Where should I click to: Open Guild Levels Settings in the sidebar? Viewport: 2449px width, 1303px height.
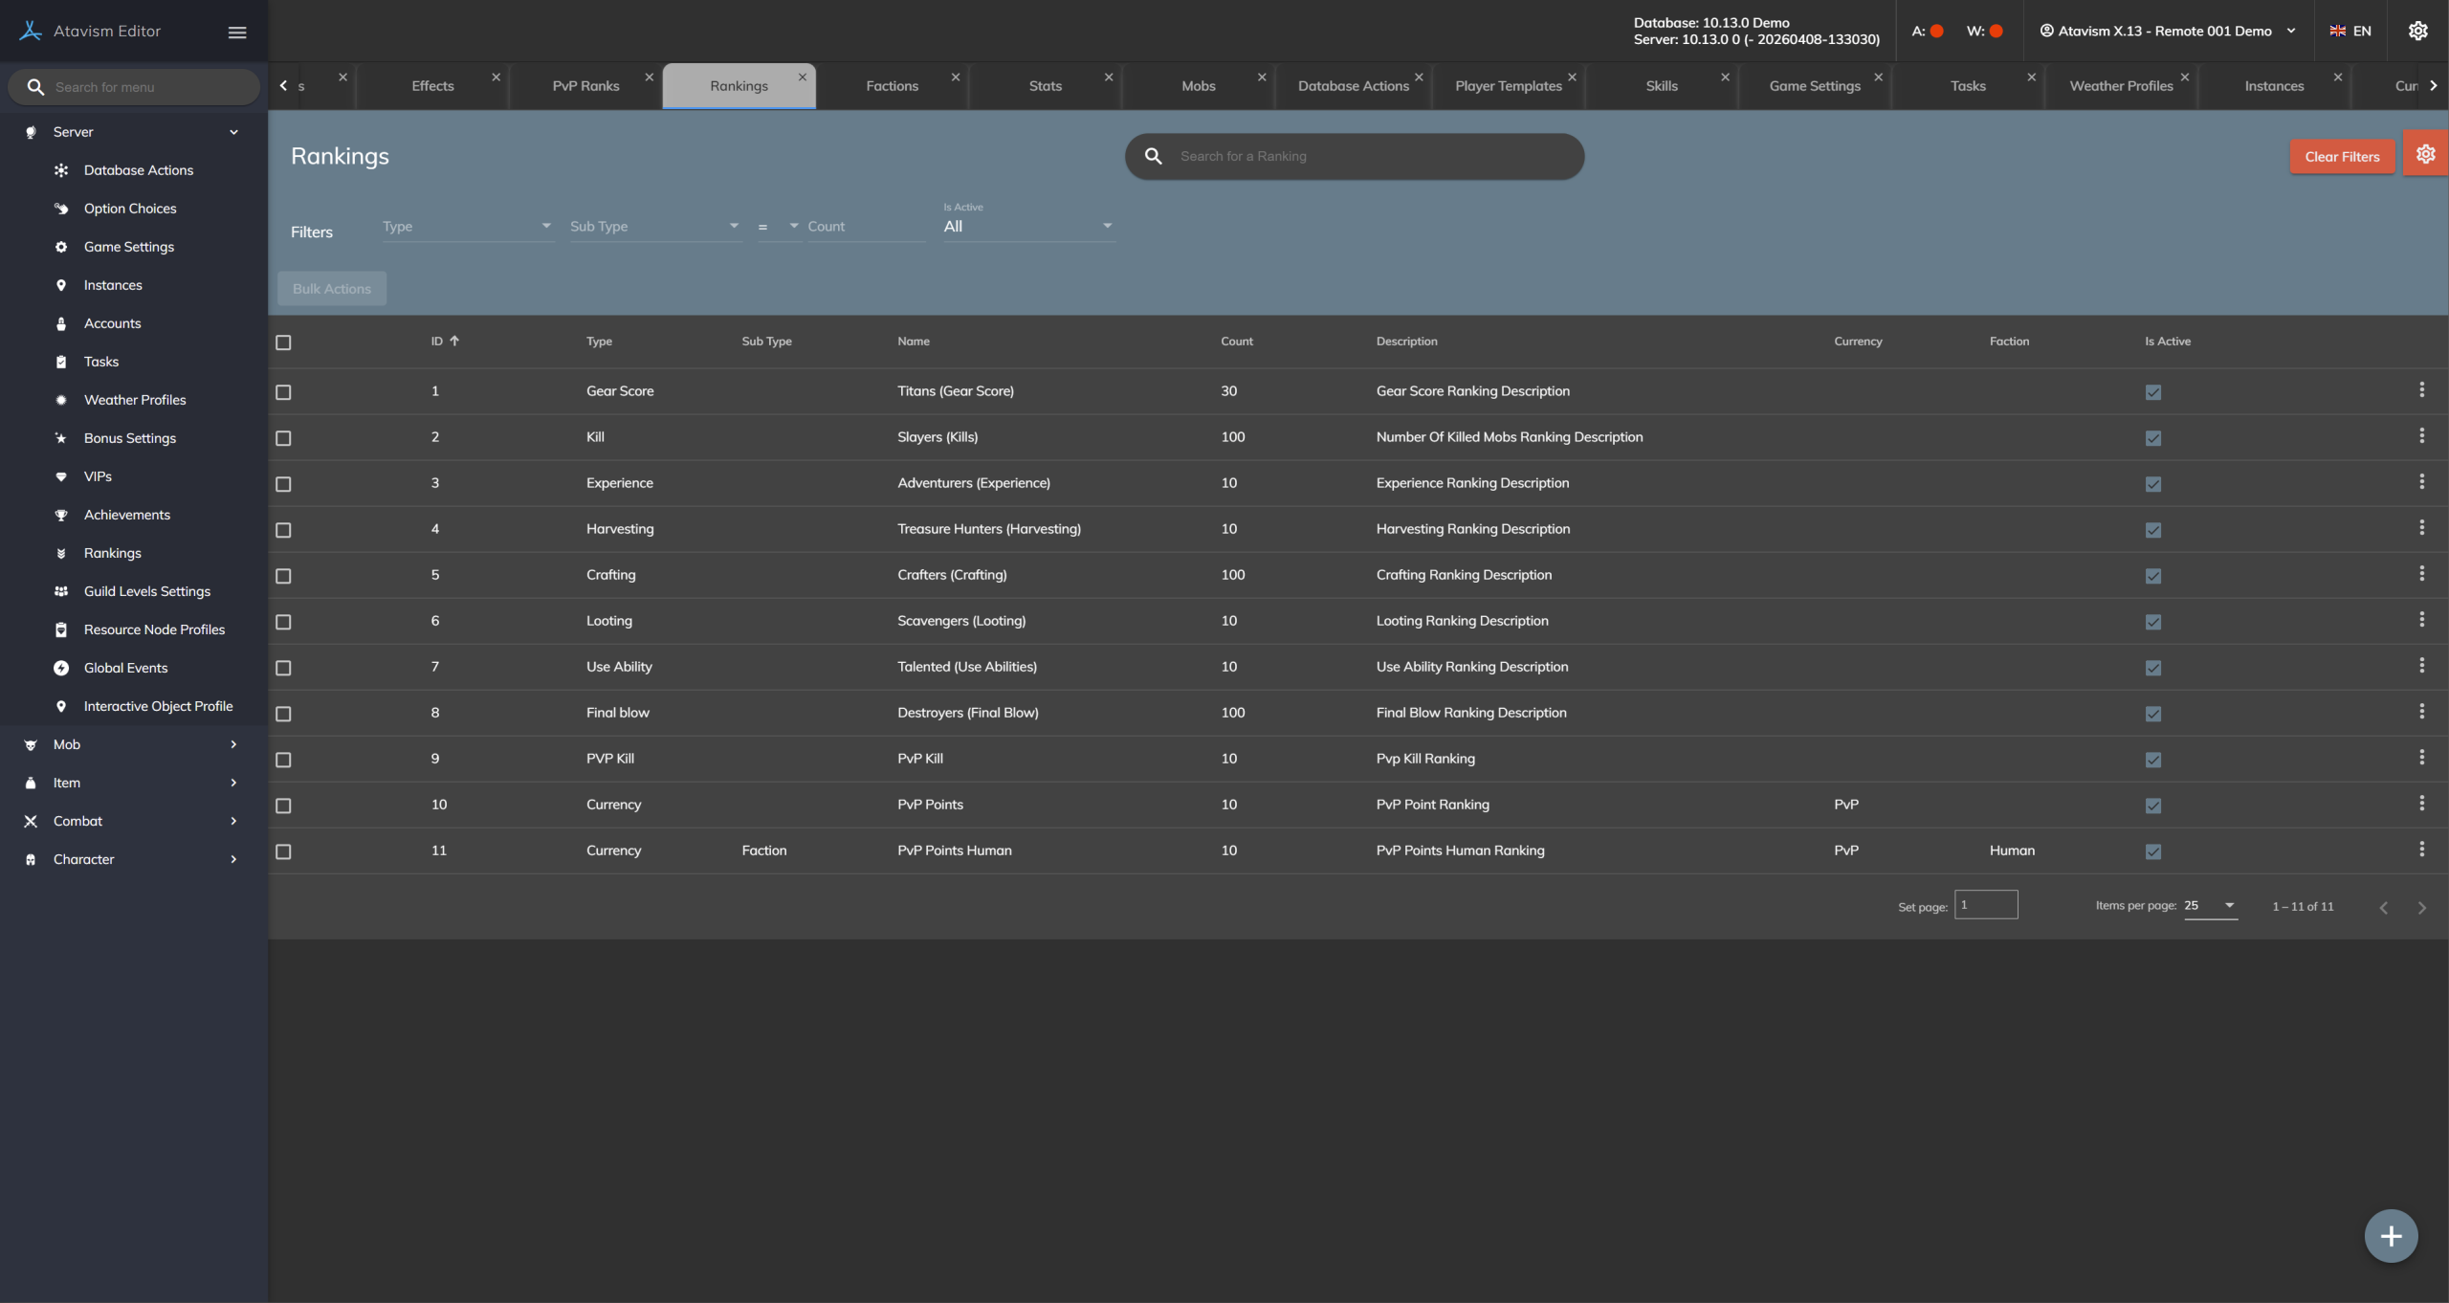point(146,591)
